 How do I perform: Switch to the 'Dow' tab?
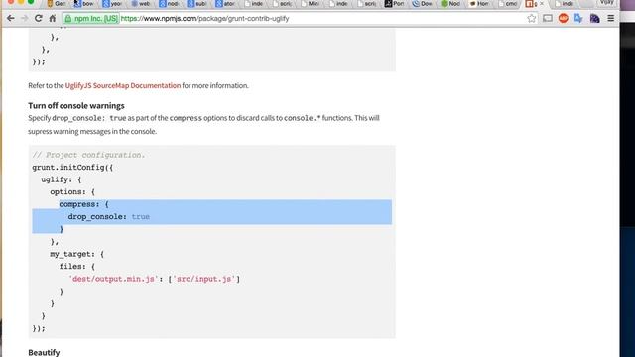point(423,4)
